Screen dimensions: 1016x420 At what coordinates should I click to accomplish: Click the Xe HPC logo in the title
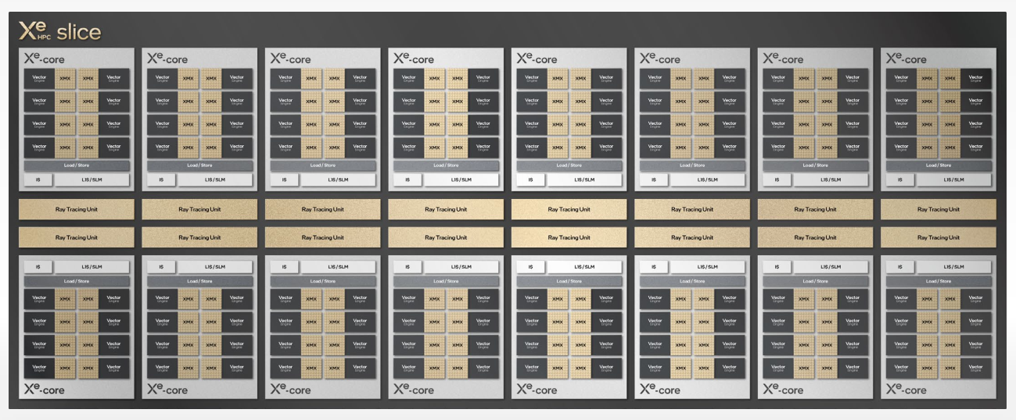pos(35,30)
